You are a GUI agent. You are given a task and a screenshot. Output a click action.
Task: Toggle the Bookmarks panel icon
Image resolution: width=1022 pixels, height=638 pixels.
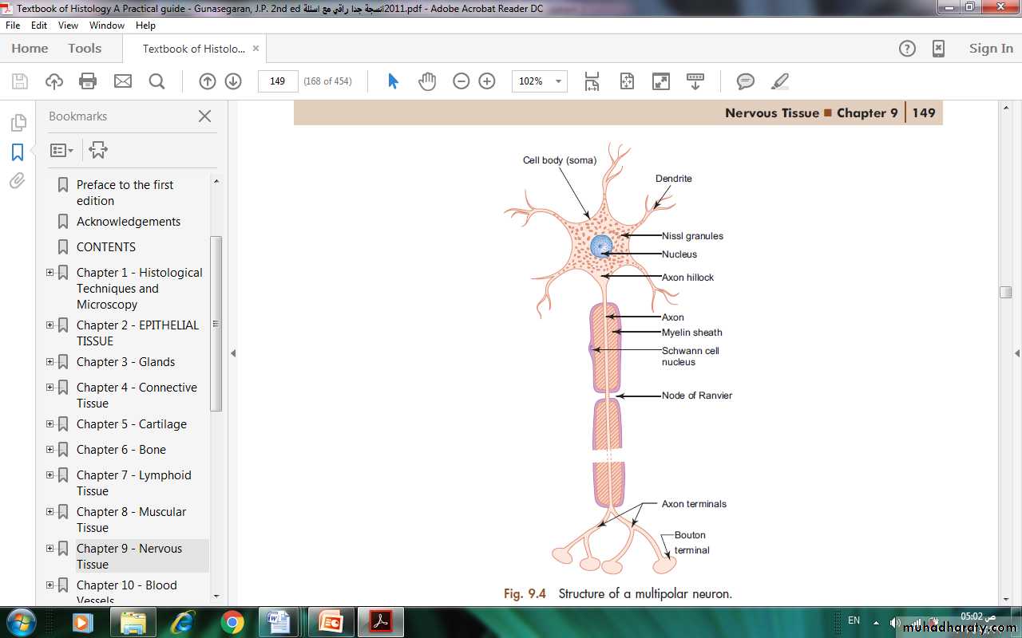click(x=18, y=152)
